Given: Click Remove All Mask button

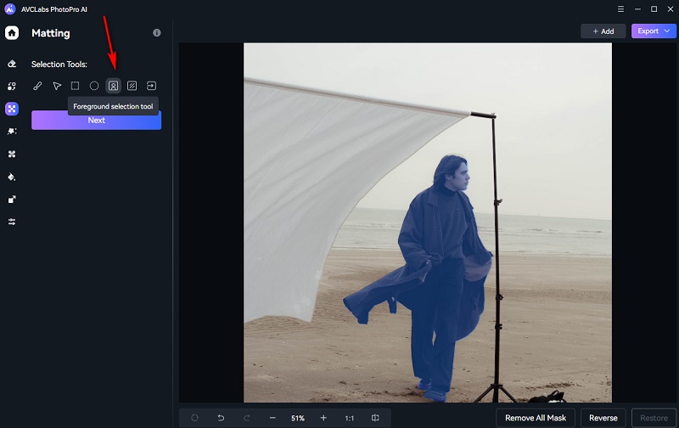Looking at the screenshot, I should 536,418.
